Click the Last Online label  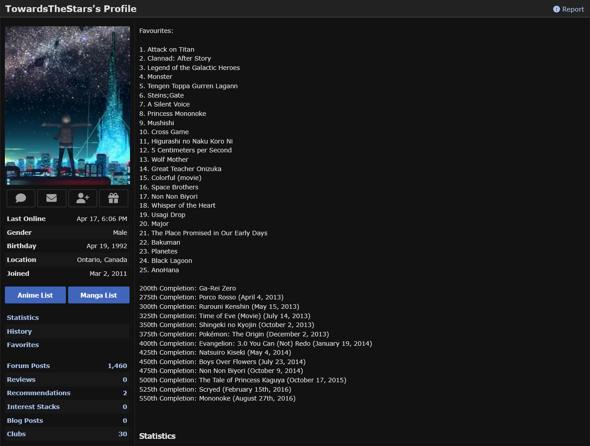coord(26,219)
